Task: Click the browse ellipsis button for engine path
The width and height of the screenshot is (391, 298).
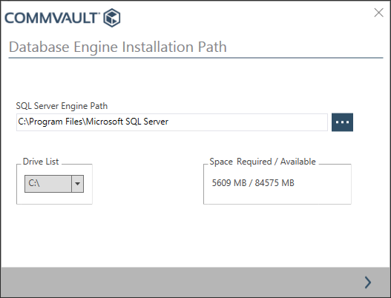Action: (x=342, y=122)
